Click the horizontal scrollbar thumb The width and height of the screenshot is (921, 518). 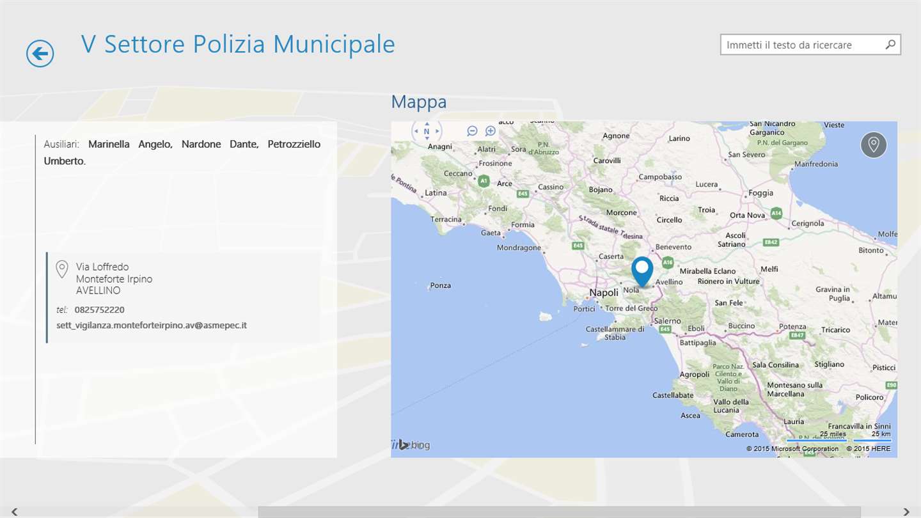(x=560, y=512)
